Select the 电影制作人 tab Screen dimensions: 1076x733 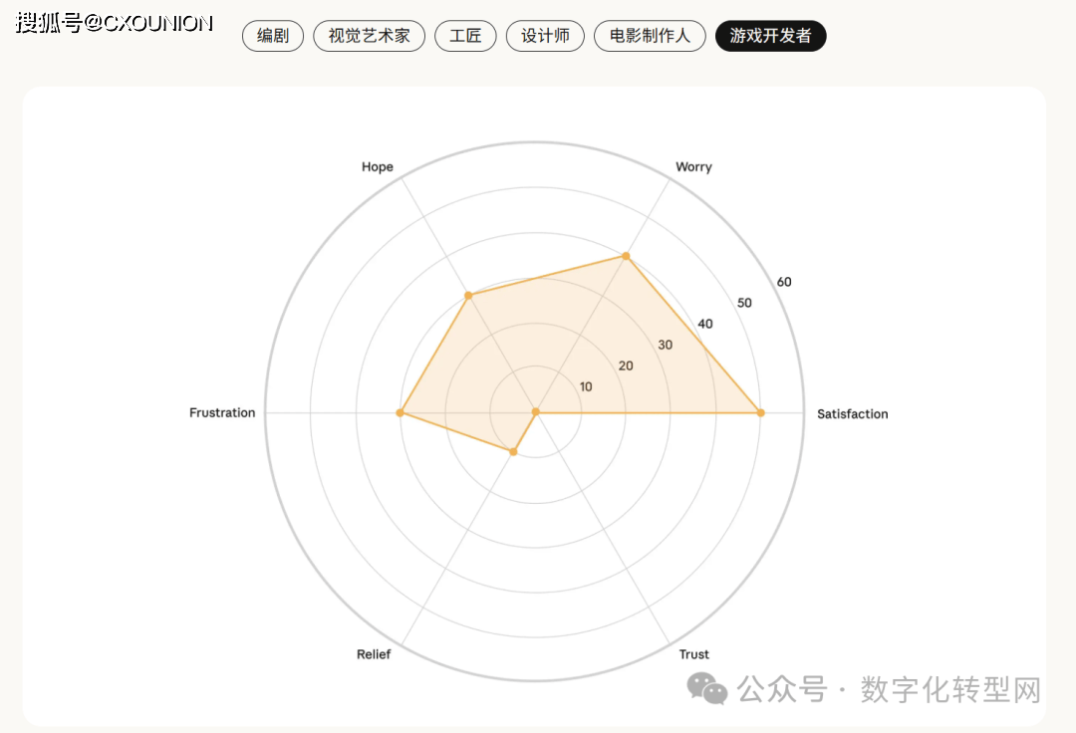pyautogui.click(x=650, y=36)
